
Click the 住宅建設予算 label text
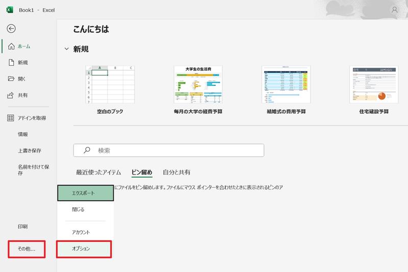[374, 111]
